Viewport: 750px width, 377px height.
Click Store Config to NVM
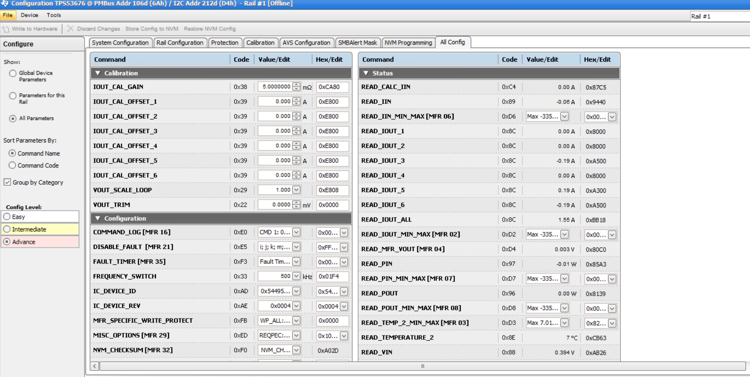pos(151,29)
